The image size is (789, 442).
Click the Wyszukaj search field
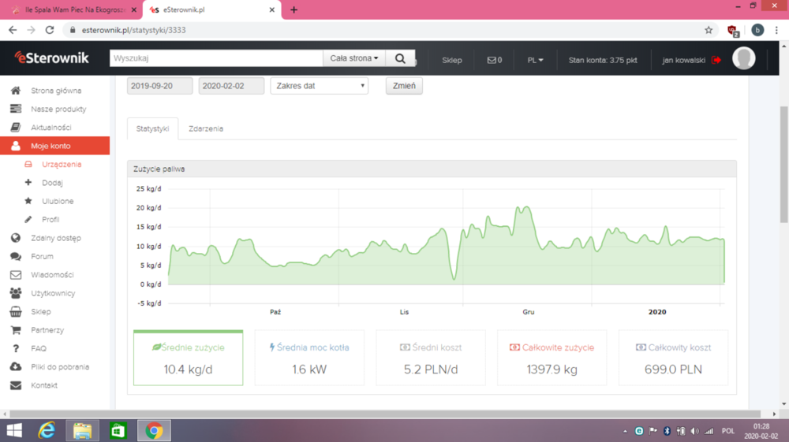217,58
